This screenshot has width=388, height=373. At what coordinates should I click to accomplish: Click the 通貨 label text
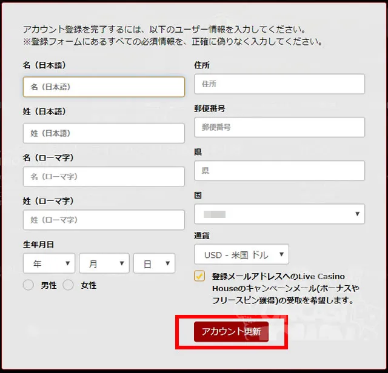(202, 236)
